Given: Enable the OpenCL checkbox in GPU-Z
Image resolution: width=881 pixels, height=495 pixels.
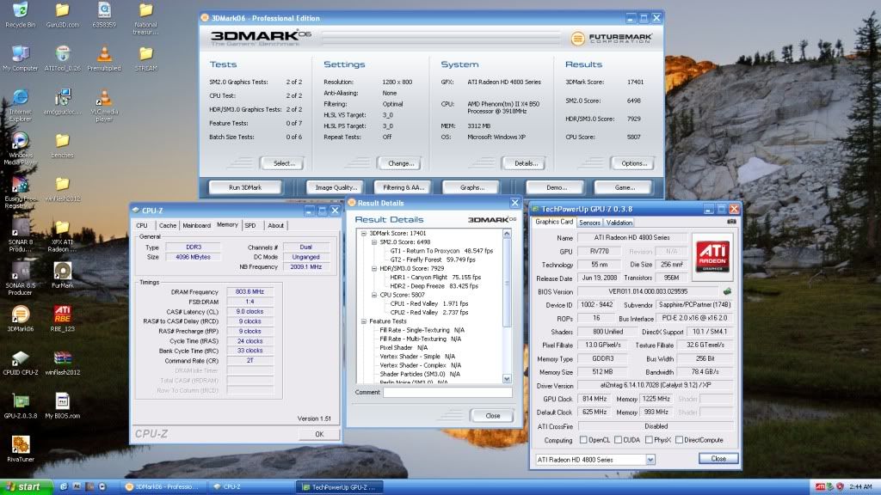Looking at the screenshot, I should pyautogui.click(x=583, y=440).
